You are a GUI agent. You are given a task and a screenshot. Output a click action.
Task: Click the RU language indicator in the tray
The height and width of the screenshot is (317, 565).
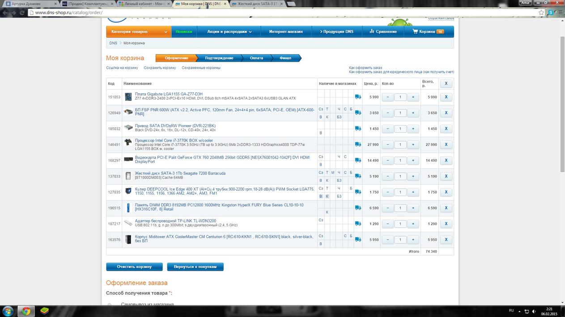coord(511,310)
